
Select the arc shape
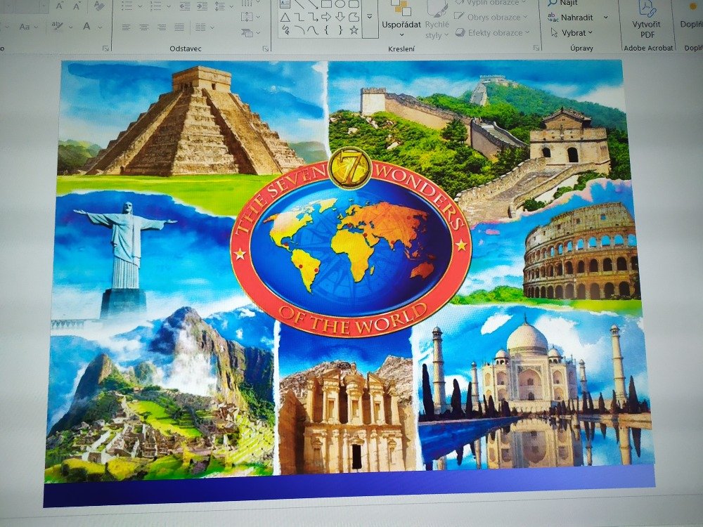pos(299,30)
